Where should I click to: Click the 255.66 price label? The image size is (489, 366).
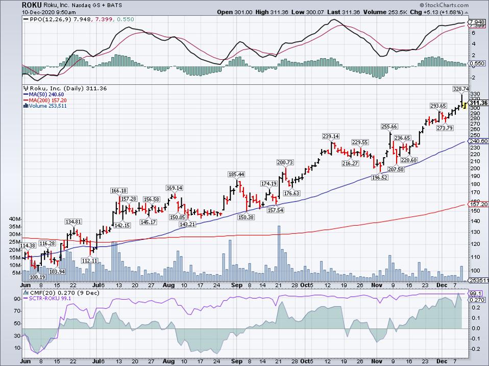[x=389, y=126]
